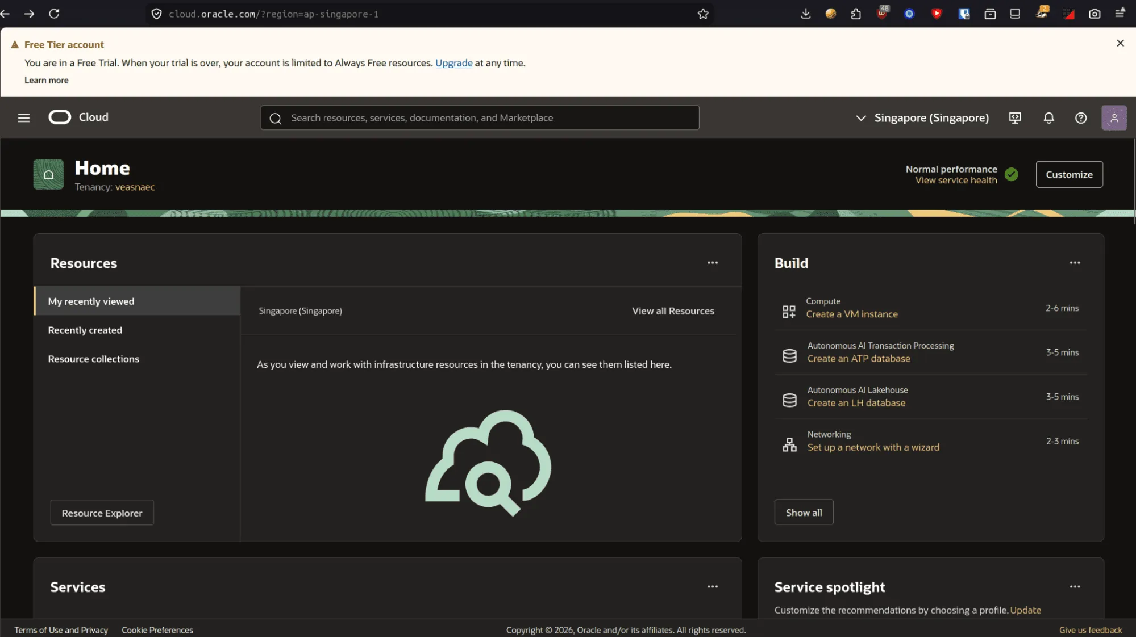This screenshot has height=638, width=1136.
Task: Open the notifications bell
Action: 1048,118
